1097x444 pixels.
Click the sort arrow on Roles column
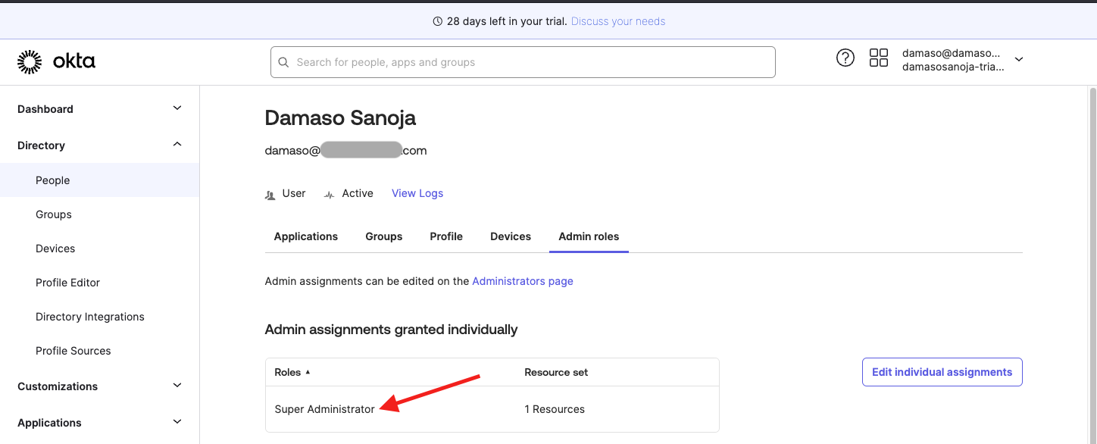[308, 372]
